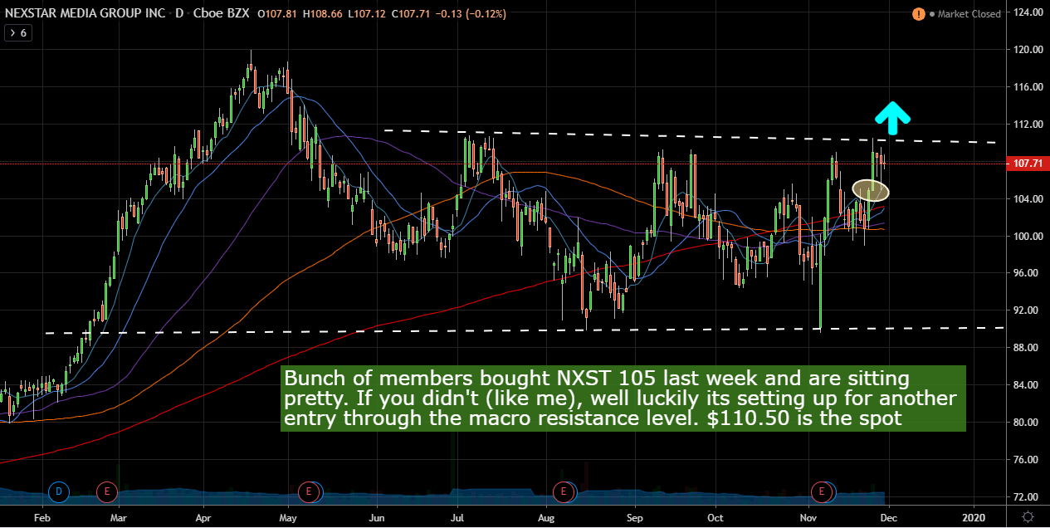The width and height of the screenshot is (1050, 528).
Task: Click the Jul label on time axis
Action: tap(457, 516)
